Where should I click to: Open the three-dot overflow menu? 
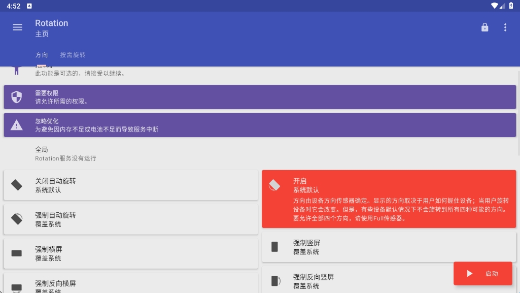click(x=505, y=27)
